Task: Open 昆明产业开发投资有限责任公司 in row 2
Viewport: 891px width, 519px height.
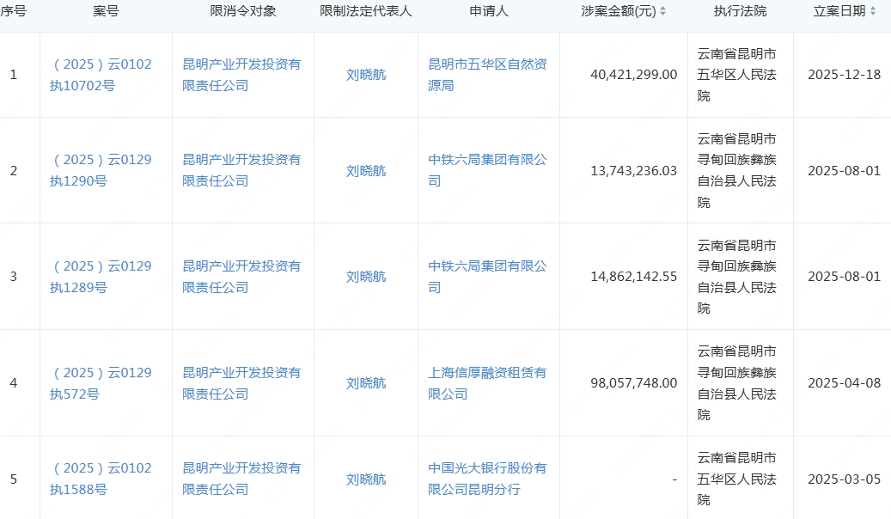Action: pyautogui.click(x=241, y=170)
